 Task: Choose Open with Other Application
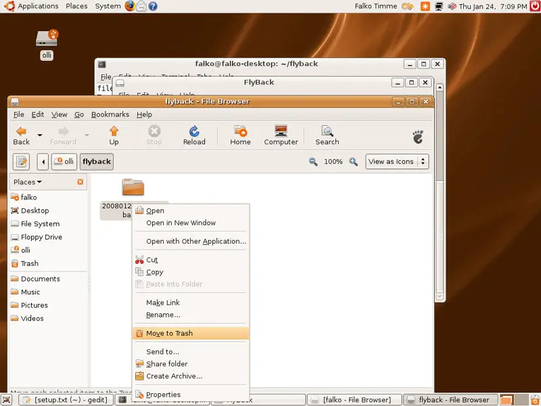coord(191,242)
